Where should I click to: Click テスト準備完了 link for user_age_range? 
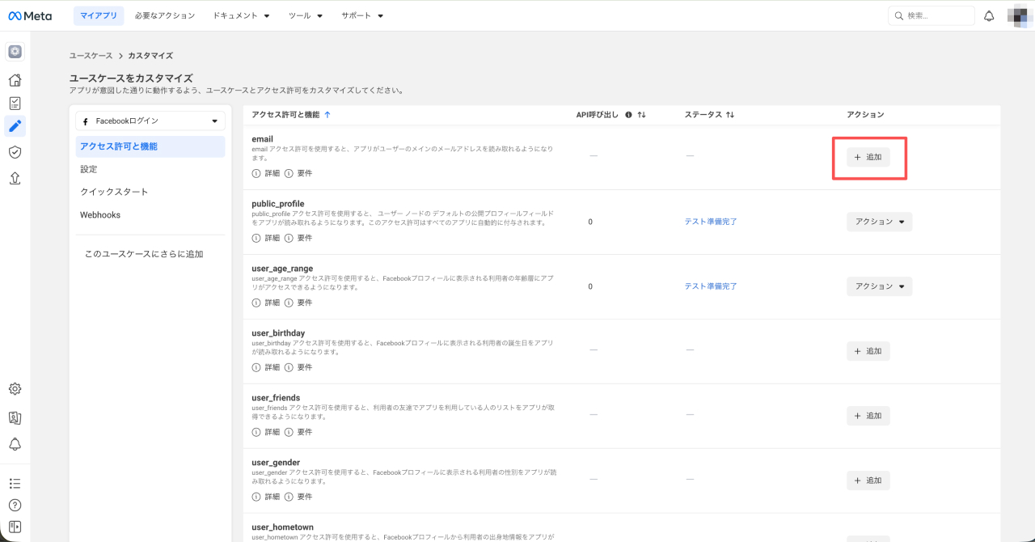coord(711,286)
